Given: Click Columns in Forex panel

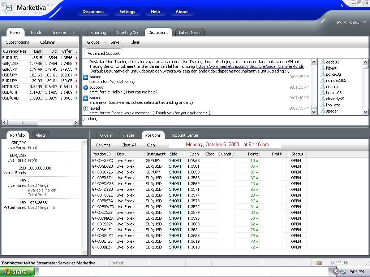Looking at the screenshot, I should click(47, 42).
